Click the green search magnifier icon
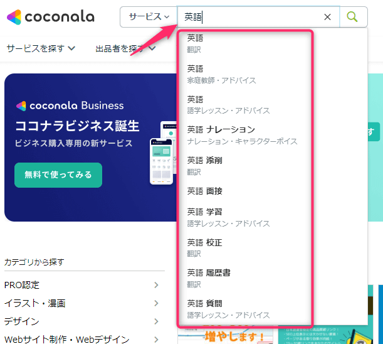The width and height of the screenshot is (383, 344). [352, 17]
